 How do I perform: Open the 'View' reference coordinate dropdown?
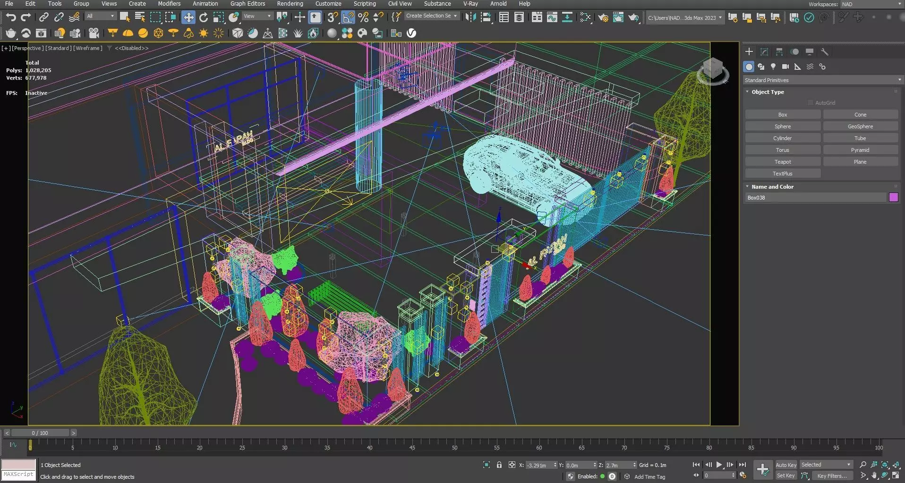[x=257, y=17]
